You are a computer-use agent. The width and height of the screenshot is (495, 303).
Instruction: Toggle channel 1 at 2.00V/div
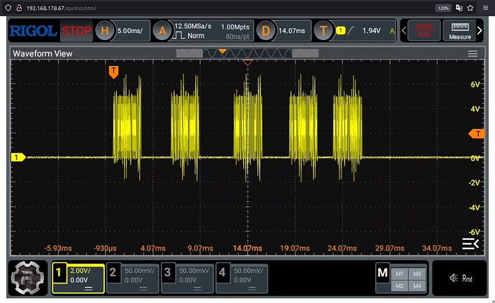click(77, 276)
